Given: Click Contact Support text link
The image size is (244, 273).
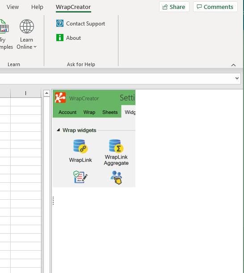Looking at the screenshot, I should [85, 24].
